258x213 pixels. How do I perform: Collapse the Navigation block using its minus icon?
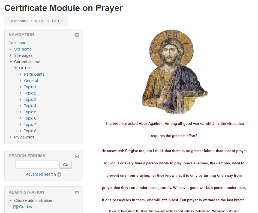(x=77, y=35)
